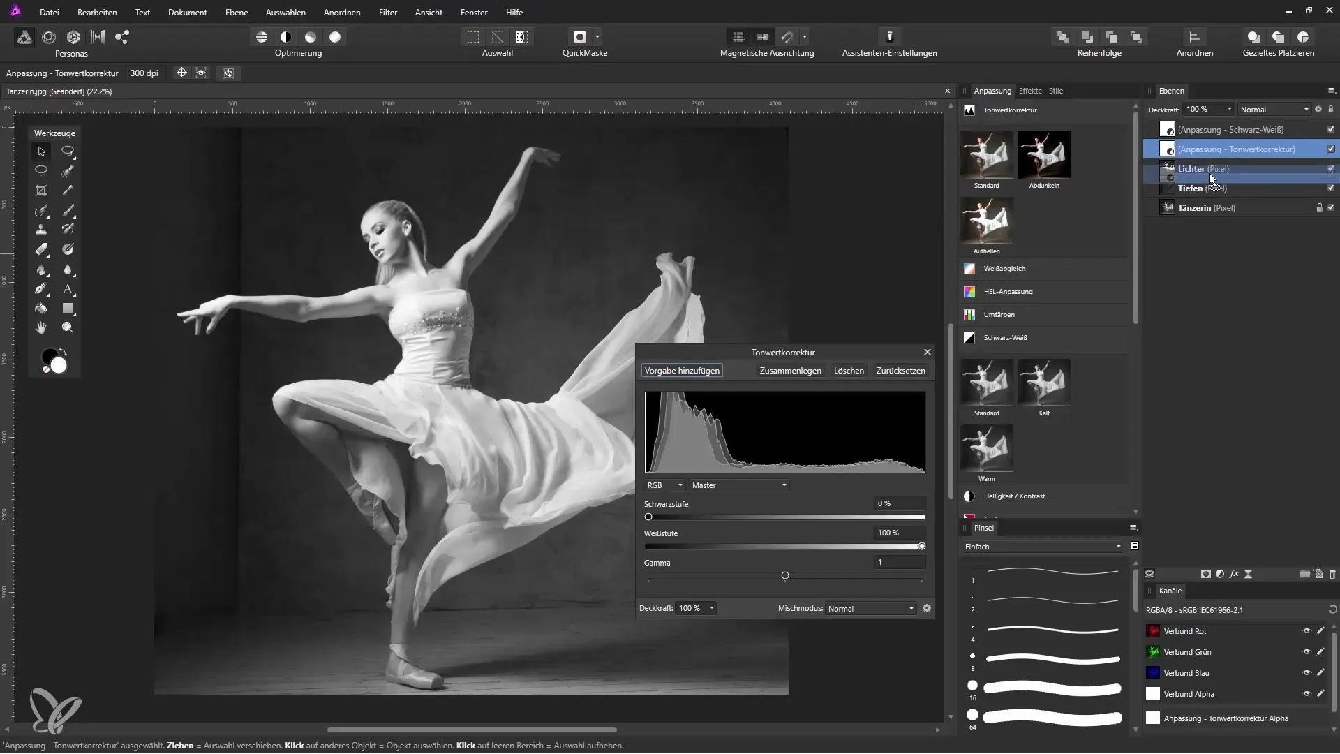Open the Ebene menu

tap(237, 12)
